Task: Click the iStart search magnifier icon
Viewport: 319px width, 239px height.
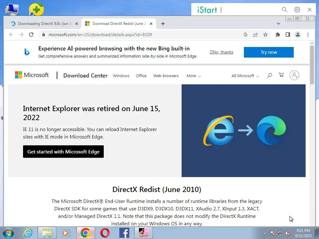Action: 284,10
